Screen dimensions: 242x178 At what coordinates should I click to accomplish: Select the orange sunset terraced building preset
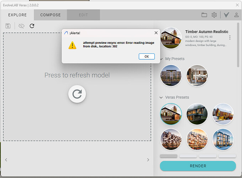point(197,140)
